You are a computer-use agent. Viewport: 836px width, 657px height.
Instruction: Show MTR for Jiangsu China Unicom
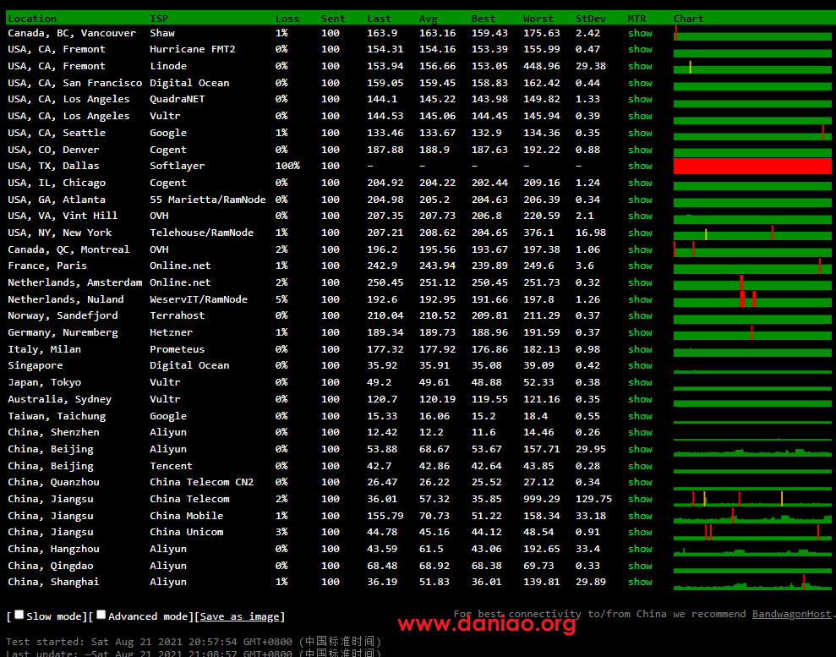[x=640, y=532]
